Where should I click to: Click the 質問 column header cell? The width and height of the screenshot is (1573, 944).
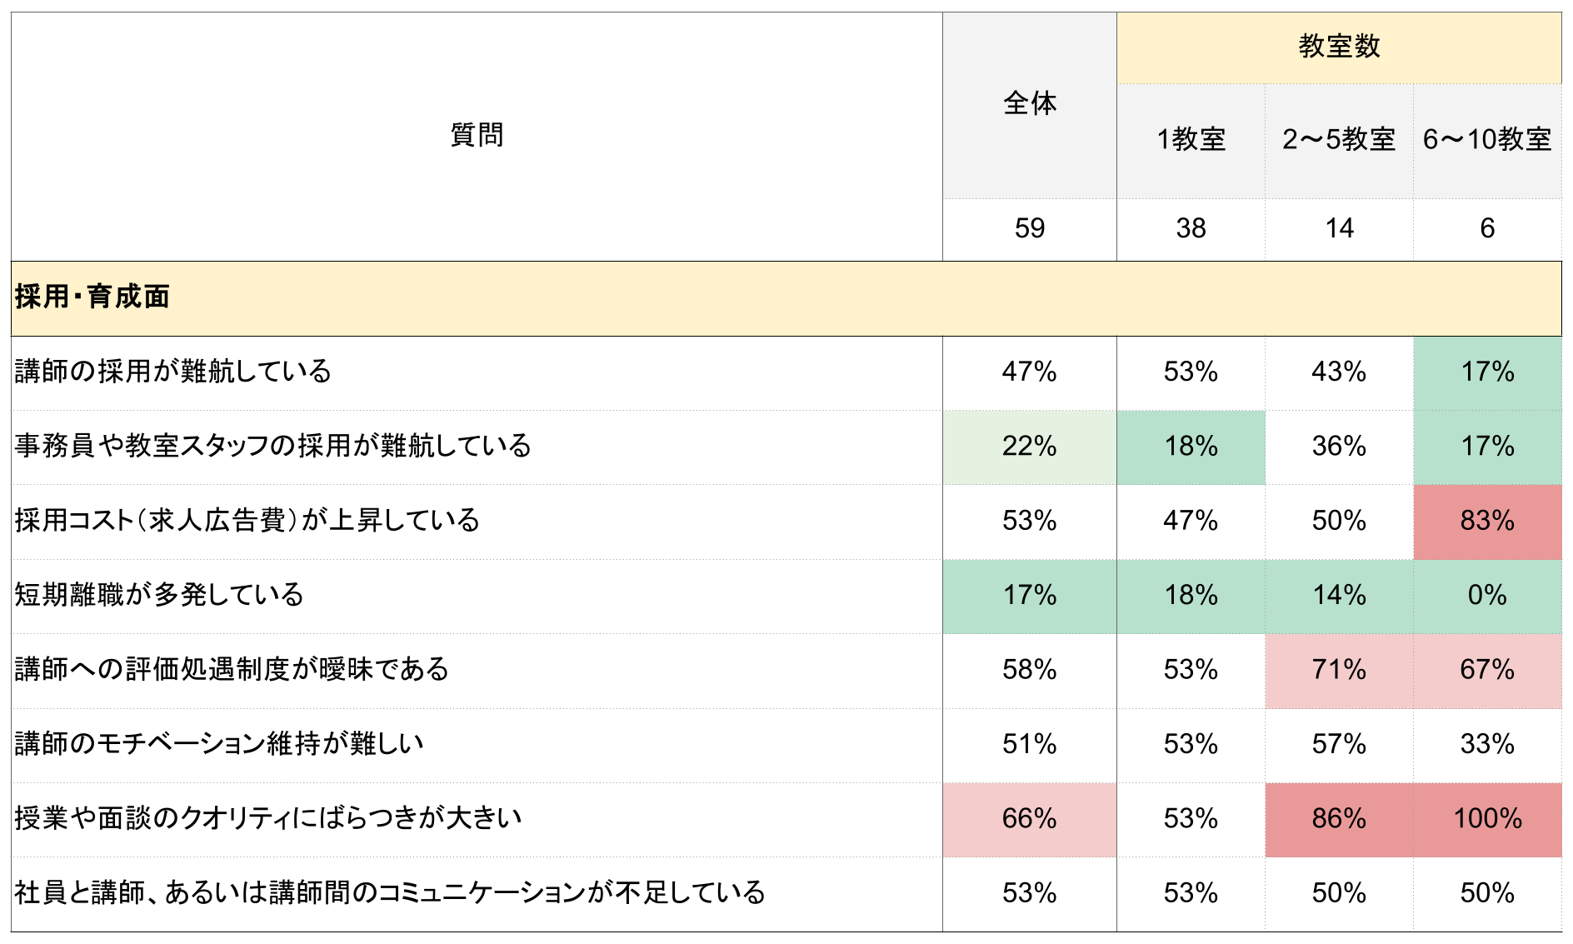[x=477, y=135]
